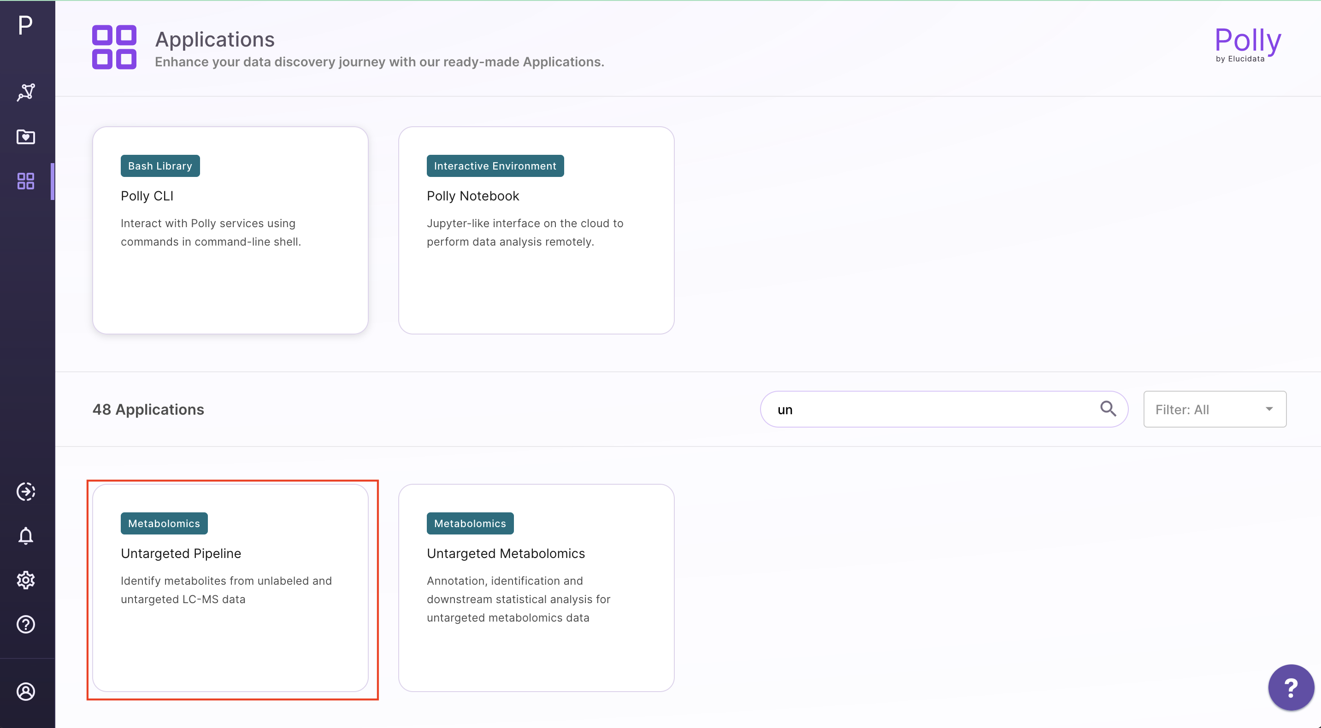Viewport: 1321px width, 728px height.
Task: Open the folder with heart sidebar icon
Action: (x=26, y=137)
